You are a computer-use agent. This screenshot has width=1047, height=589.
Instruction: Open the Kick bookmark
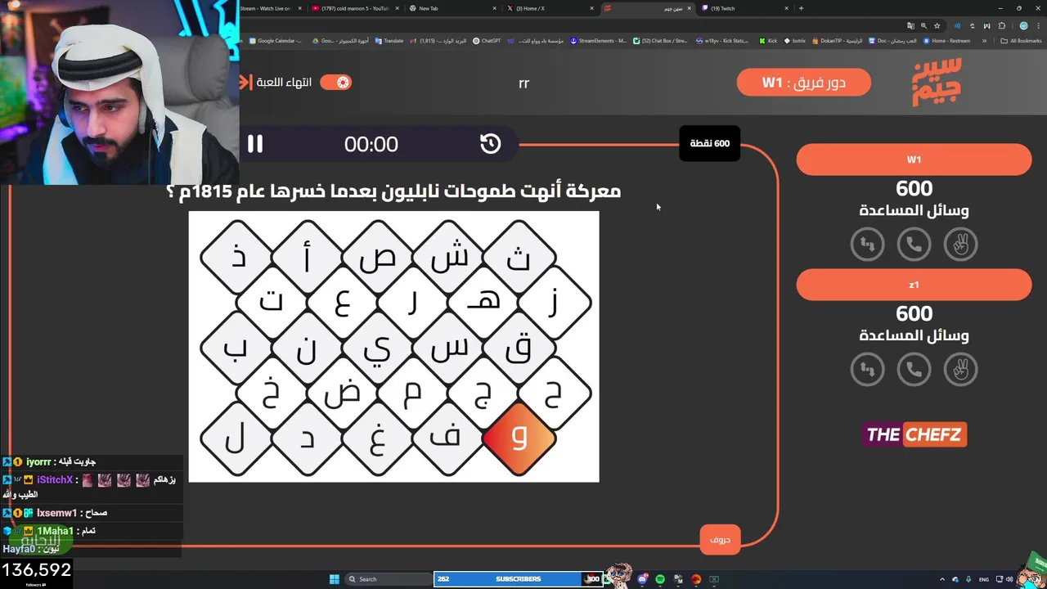pyautogui.click(x=768, y=41)
